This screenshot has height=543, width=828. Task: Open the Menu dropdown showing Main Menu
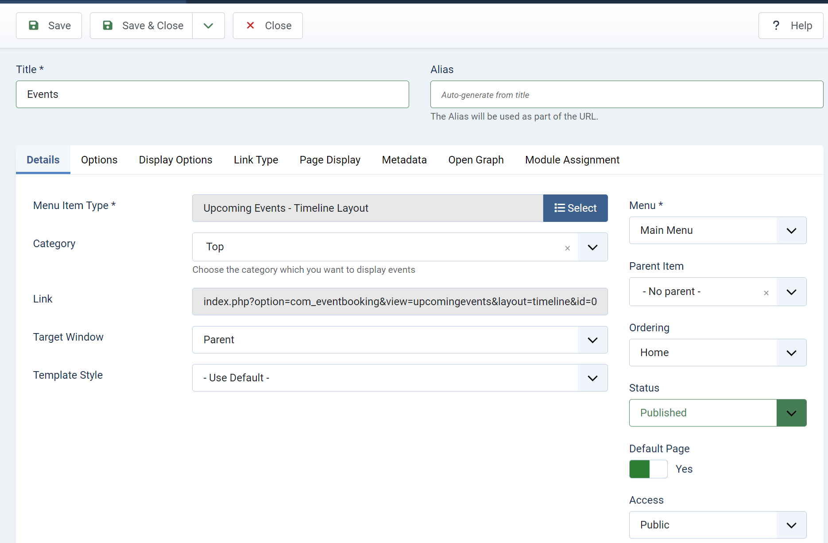pyautogui.click(x=718, y=230)
